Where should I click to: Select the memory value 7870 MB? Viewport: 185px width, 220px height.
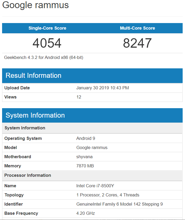click(x=85, y=166)
